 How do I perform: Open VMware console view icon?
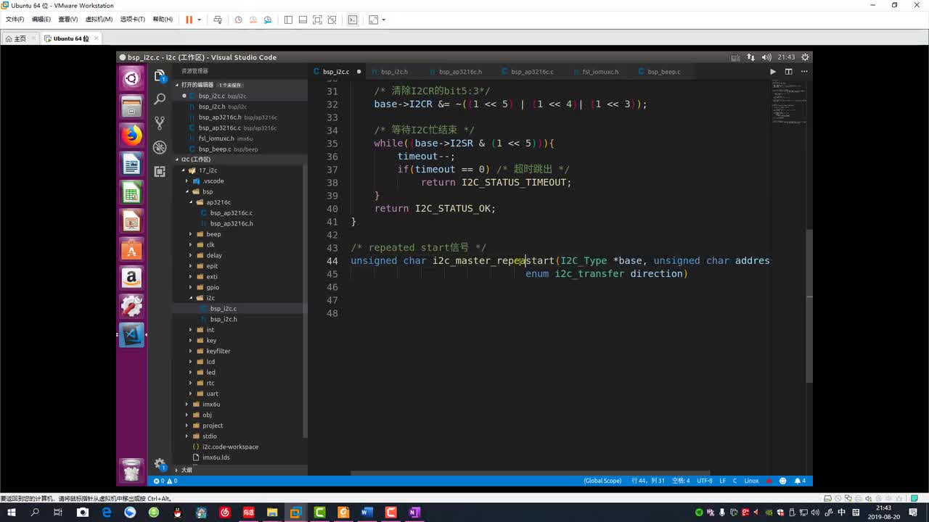(353, 20)
